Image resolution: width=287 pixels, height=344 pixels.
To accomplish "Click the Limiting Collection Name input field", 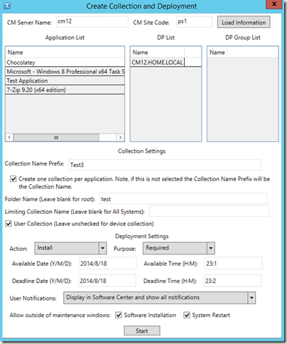I will (209, 211).
